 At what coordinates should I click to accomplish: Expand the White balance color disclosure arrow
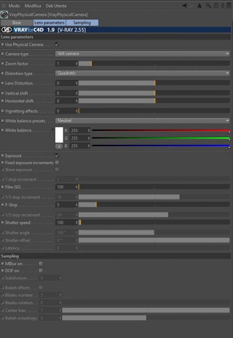click(x=53, y=130)
